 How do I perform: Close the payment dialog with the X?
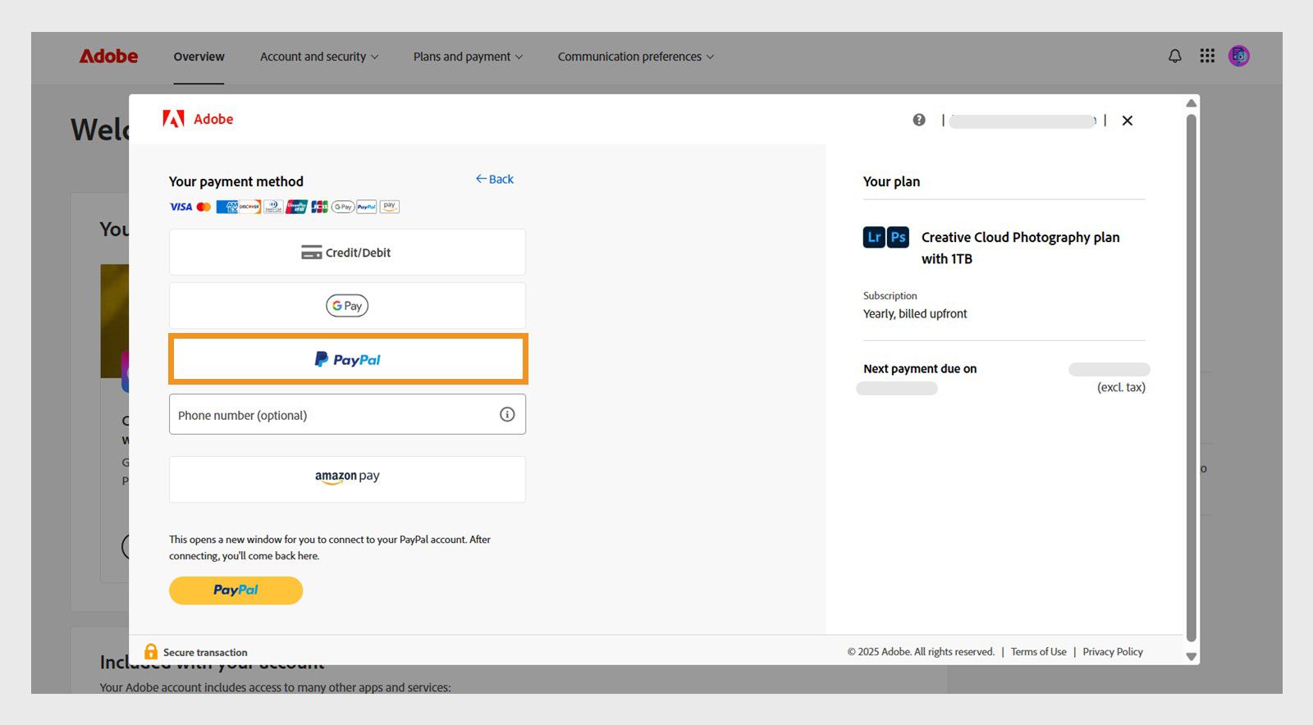pos(1128,121)
